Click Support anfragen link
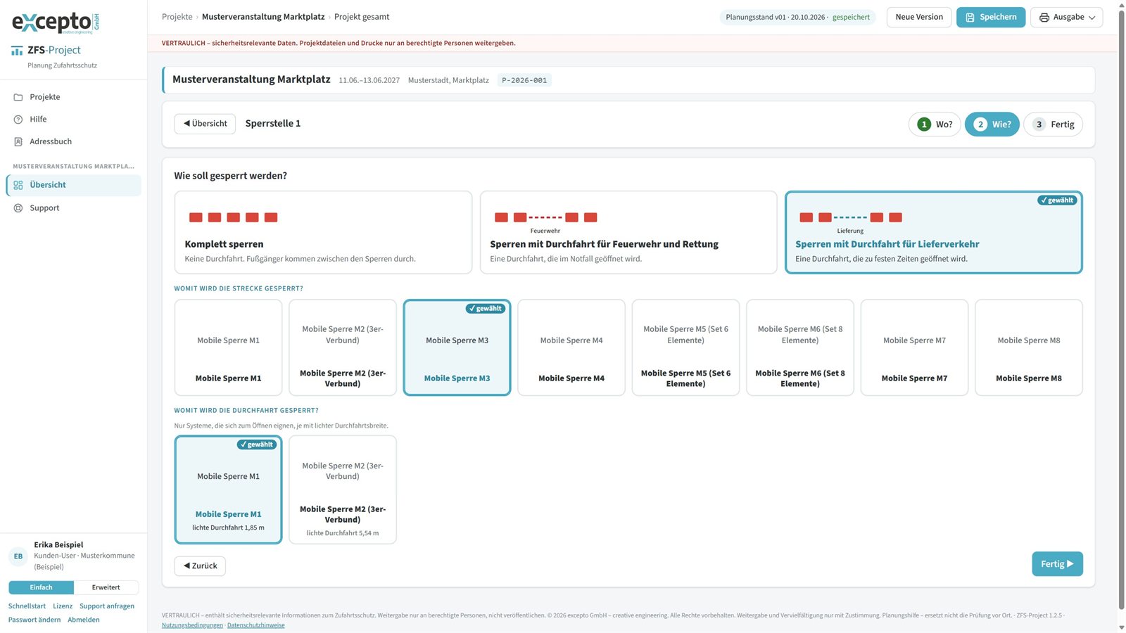This screenshot has width=1126, height=633. coord(107,606)
